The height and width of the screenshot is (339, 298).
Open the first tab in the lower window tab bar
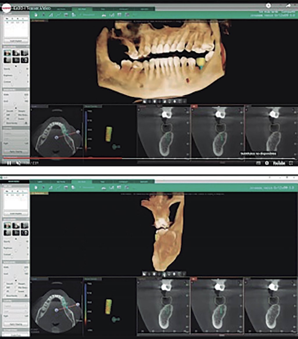pyautogui.click(x=40, y=181)
